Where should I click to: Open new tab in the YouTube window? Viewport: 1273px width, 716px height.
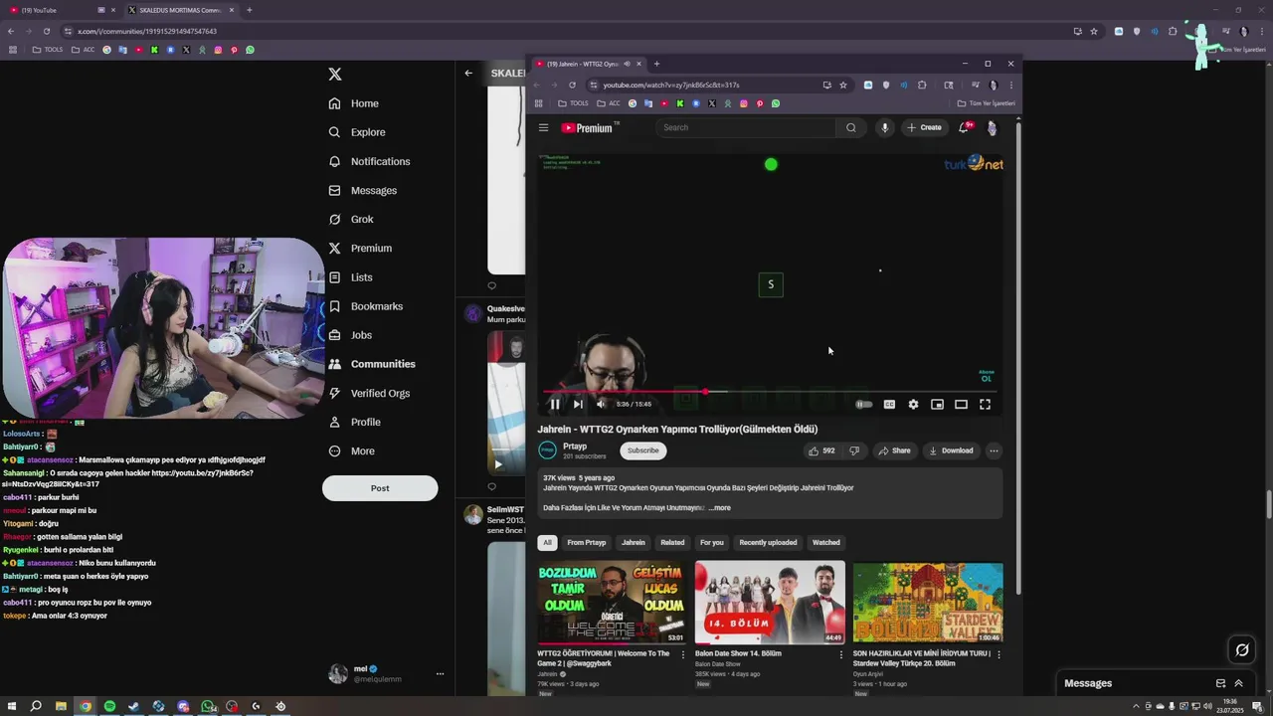click(x=656, y=64)
